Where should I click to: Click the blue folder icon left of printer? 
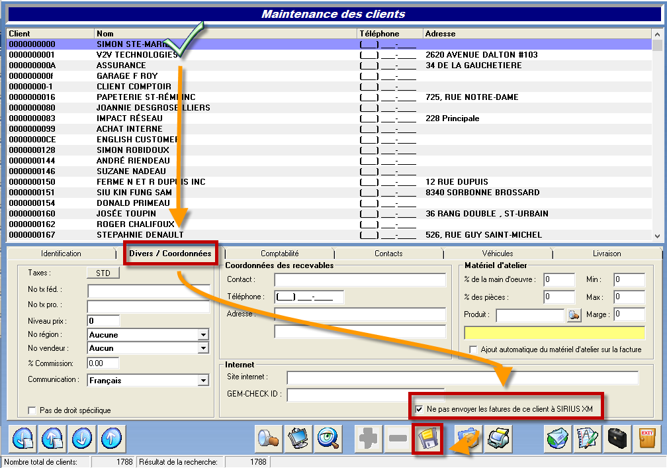tap(468, 438)
